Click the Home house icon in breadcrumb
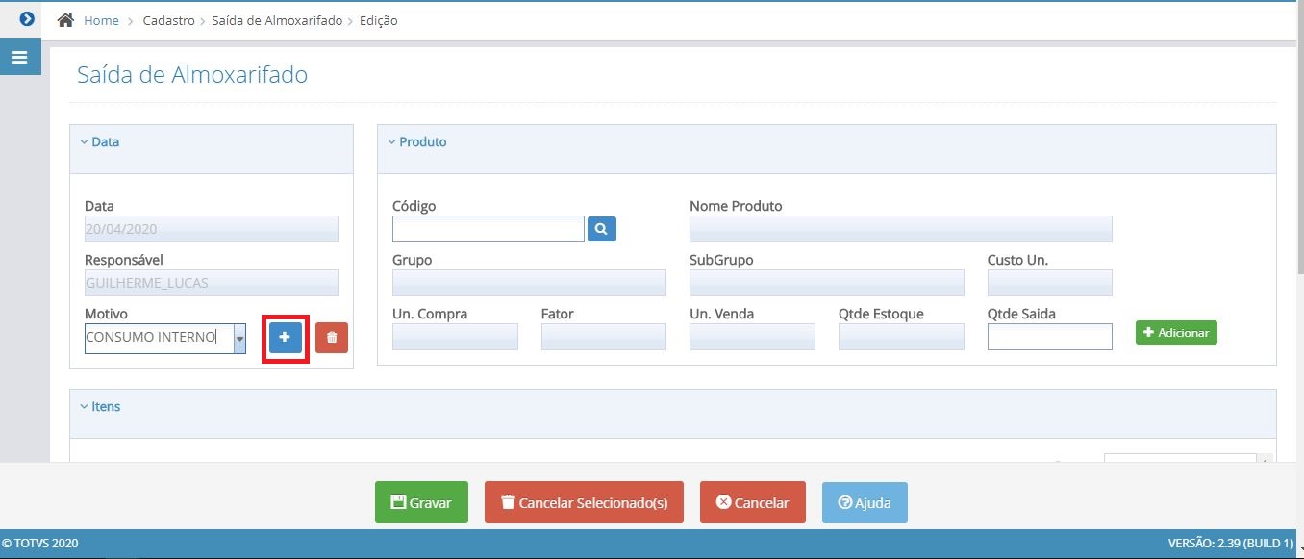The image size is (1304, 559). point(66,20)
